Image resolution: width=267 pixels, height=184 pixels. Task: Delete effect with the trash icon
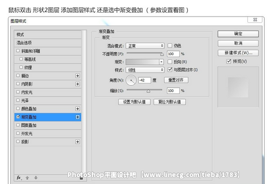[x=81, y=178]
